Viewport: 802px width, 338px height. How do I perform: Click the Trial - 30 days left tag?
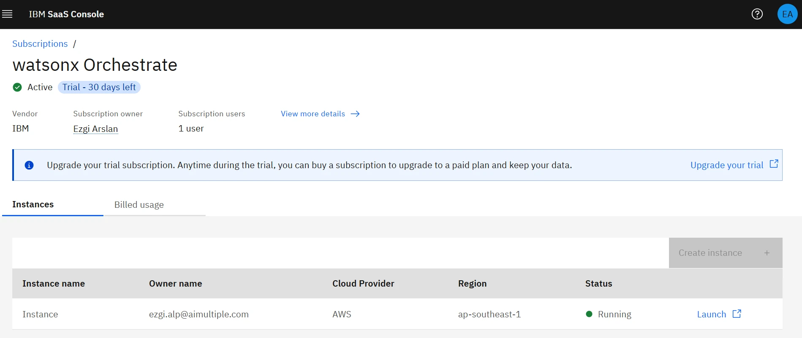(99, 87)
